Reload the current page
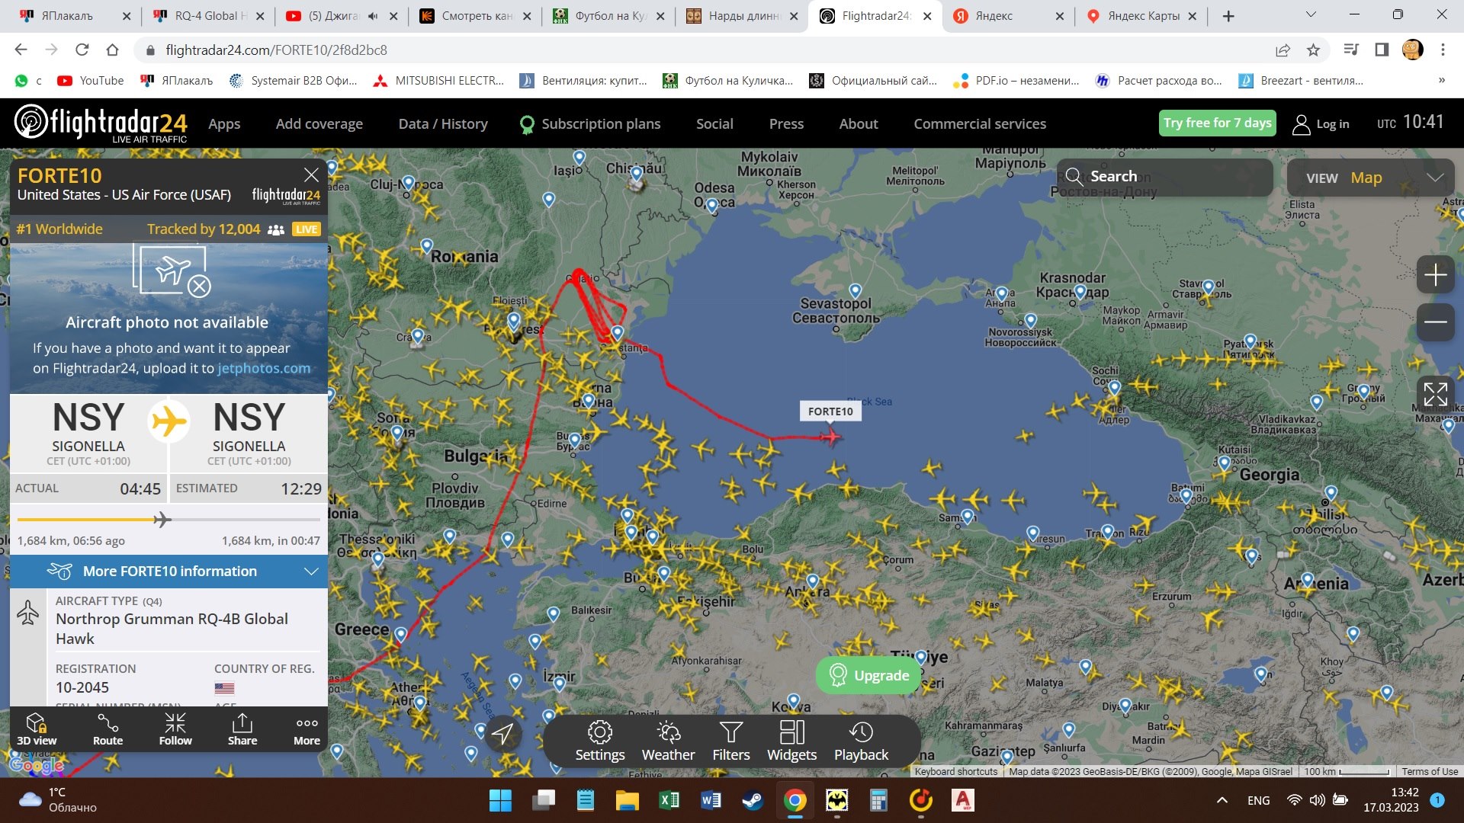Screen dimensions: 1464x823 pyautogui.click(x=82, y=50)
